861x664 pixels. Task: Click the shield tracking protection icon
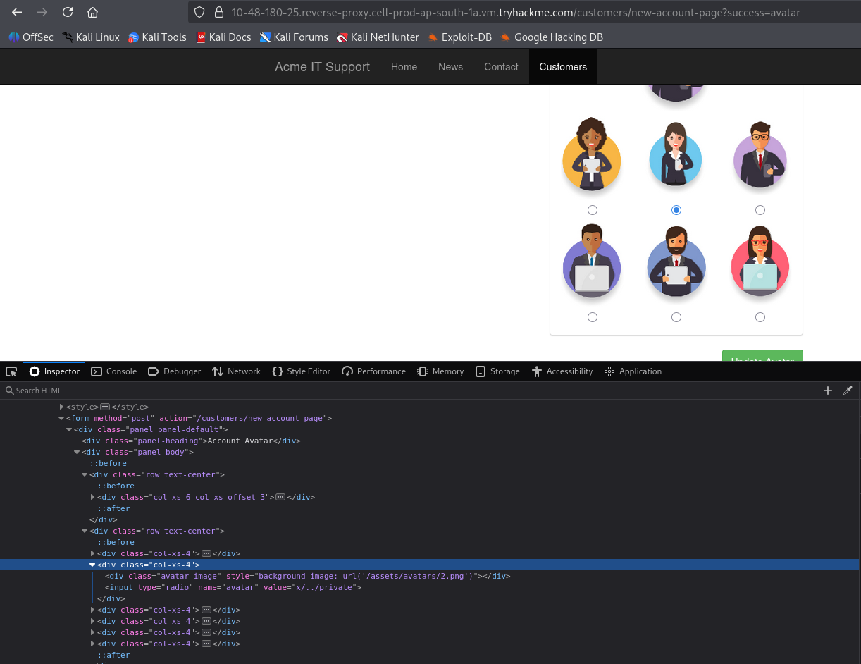199,12
